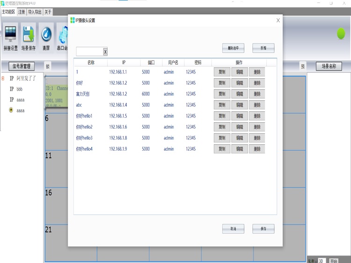The width and height of the screenshot is (351, 263).
Task: Click 复制 for the 你好hello3 row
Action: pyautogui.click(x=222, y=138)
